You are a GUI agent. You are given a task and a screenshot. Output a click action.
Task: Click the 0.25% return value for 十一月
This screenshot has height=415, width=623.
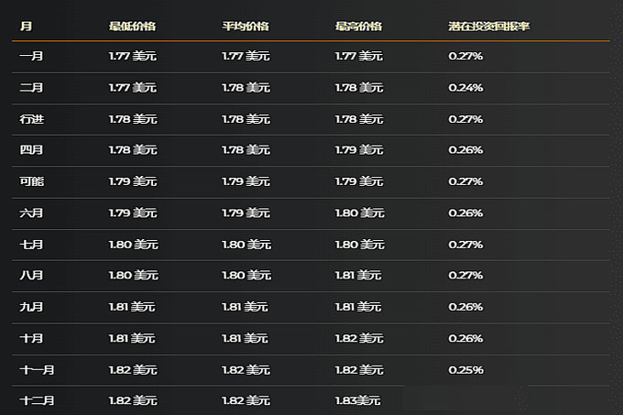(x=465, y=370)
